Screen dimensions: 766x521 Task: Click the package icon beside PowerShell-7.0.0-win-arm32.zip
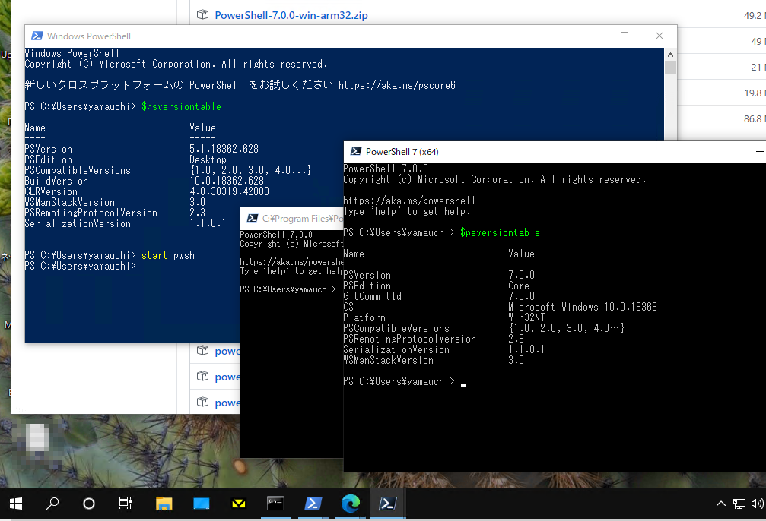(202, 14)
